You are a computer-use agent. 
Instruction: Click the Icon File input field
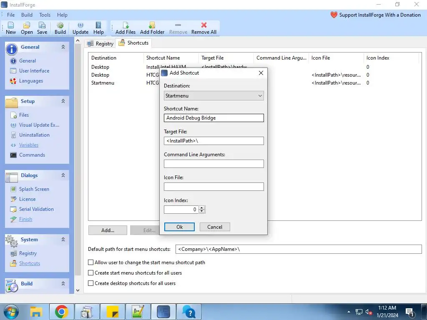pyautogui.click(x=214, y=186)
